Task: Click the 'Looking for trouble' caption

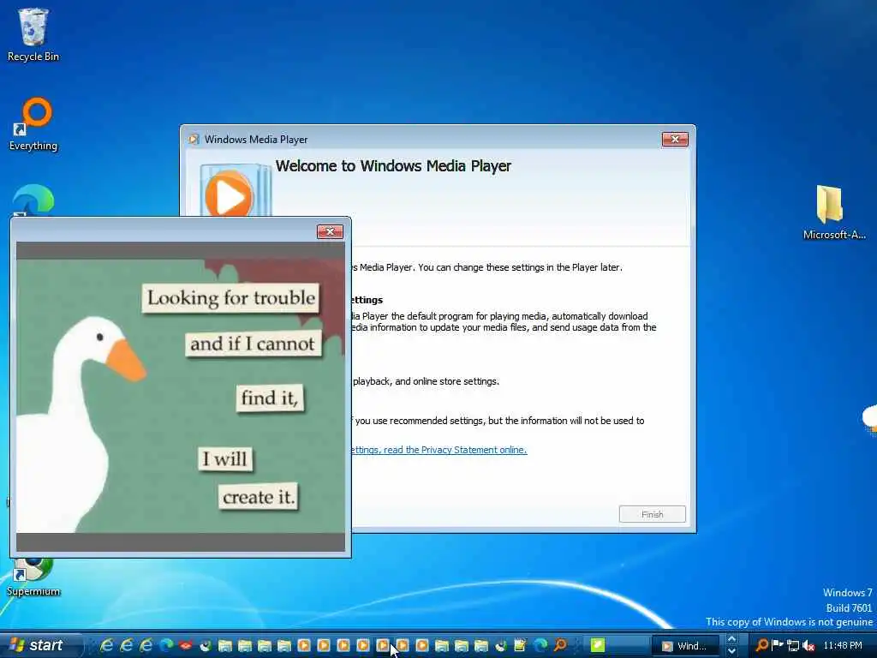Action: [x=231, y=297]
